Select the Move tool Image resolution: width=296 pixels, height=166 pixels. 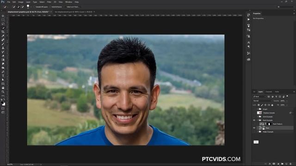tap(3, 16)
